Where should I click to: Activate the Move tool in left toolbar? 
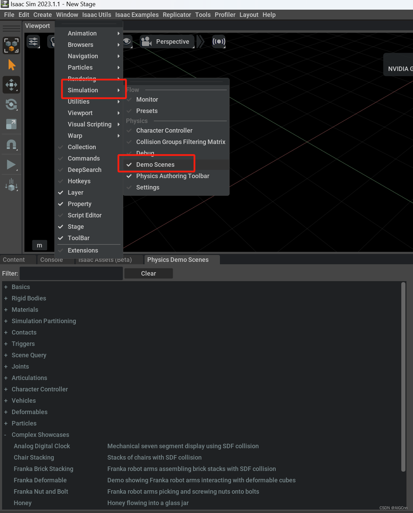coord(11,85)
